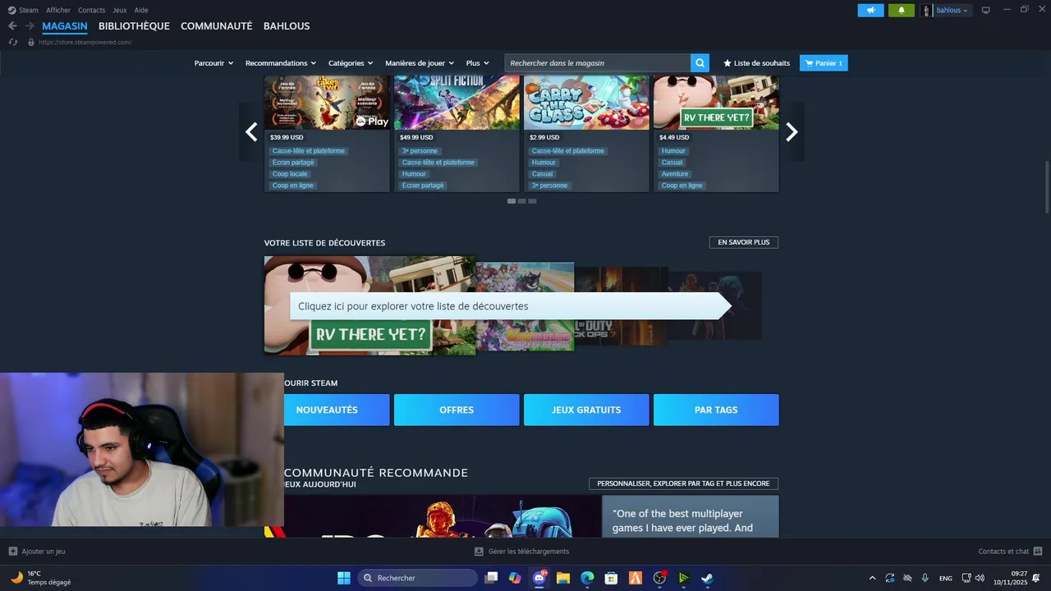
Task: Open the BAHLOUS profile tab
Action: pyautogui.click(x=287, y=26)
